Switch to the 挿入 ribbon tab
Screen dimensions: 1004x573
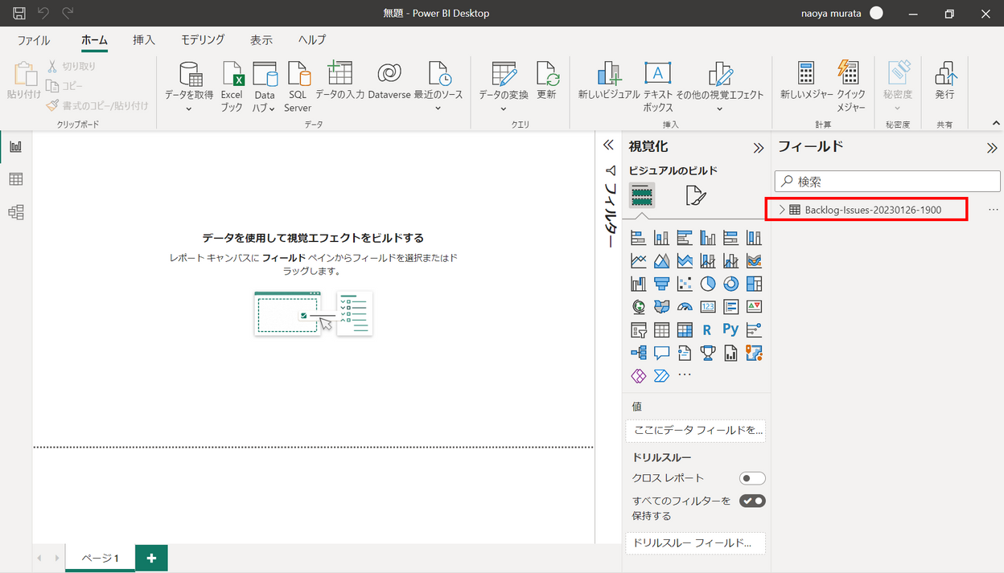[144, 40]
